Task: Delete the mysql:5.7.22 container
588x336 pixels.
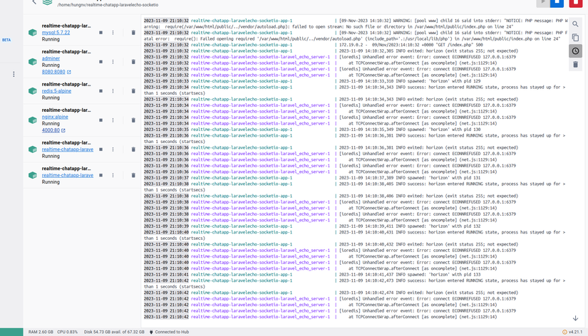Action: (133, 33)
